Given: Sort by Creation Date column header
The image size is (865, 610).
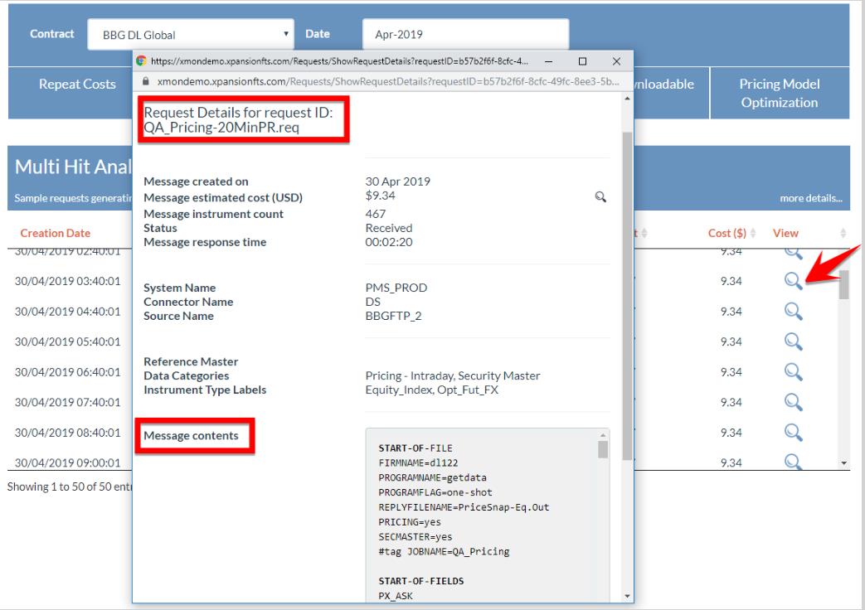Looking at the screenshot, I should (x=56, y=234).
